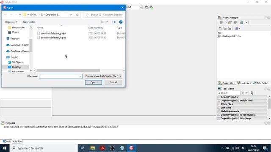Open the address bar path history dropdown
This screenshot has width=271, height=152.
71,15
